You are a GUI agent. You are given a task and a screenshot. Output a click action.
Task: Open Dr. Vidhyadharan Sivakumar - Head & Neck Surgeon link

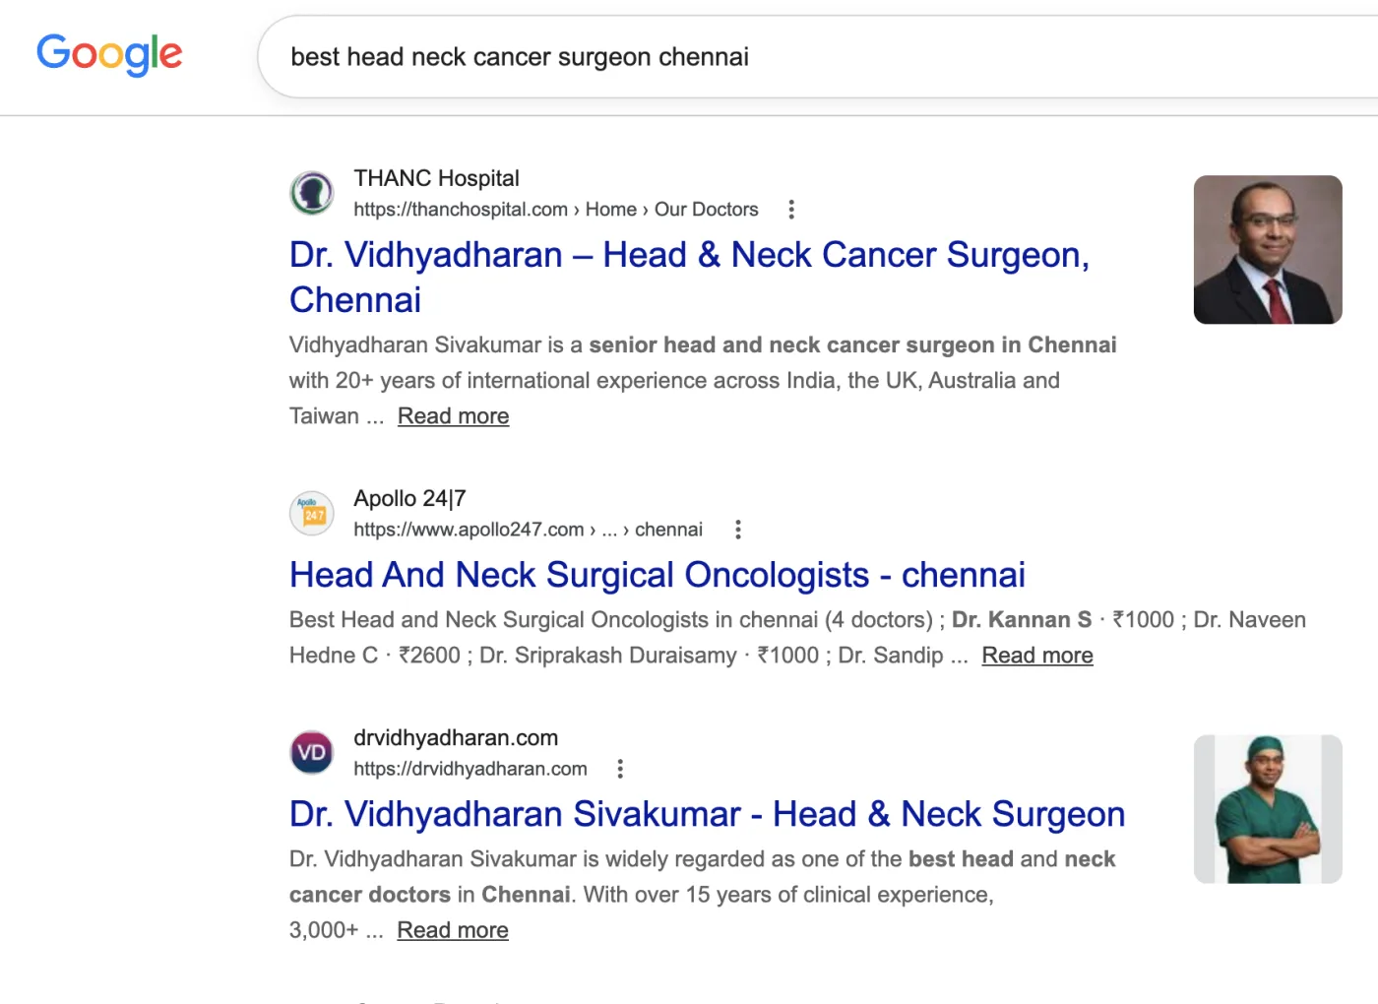coord(707,814)
